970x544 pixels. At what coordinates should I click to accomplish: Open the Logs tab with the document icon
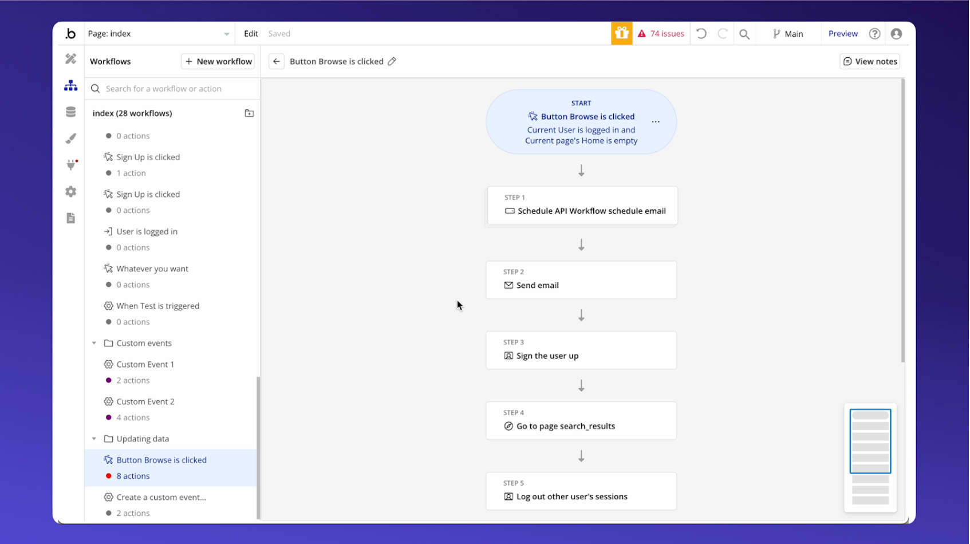[x=70, y=218]
